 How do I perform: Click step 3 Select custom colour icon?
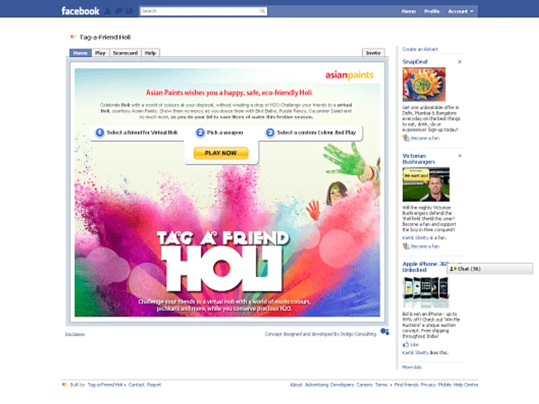270,133
